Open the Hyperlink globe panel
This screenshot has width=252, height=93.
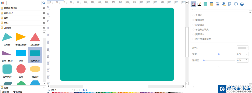coord(224,4)
